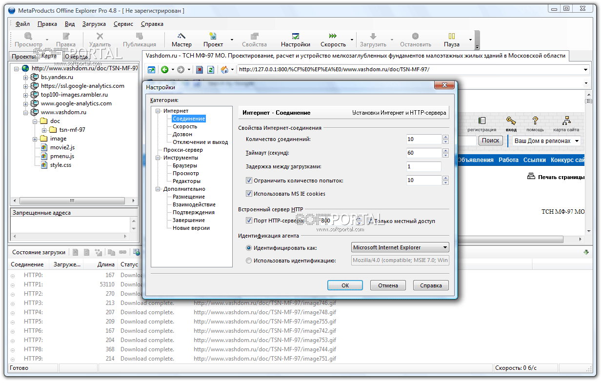Decrease 'Таймаут (секунд)' with the down spinner
The height and width of the screenshot is (384, 602).
[x=445, y=156]
